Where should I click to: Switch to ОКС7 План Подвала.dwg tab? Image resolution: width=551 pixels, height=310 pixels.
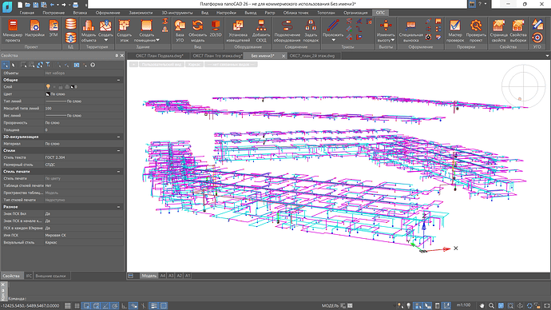click(160, 56)
